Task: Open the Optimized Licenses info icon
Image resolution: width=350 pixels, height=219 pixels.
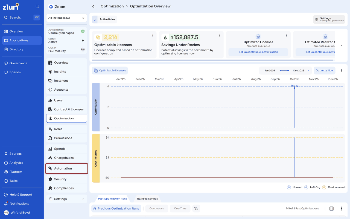Action: [286, 36]
